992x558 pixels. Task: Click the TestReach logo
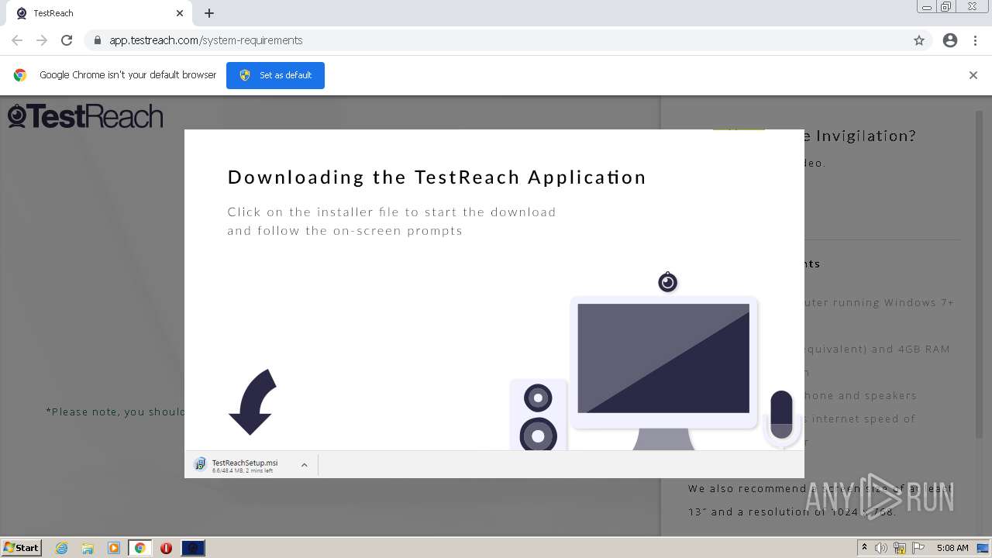point(85,116)
